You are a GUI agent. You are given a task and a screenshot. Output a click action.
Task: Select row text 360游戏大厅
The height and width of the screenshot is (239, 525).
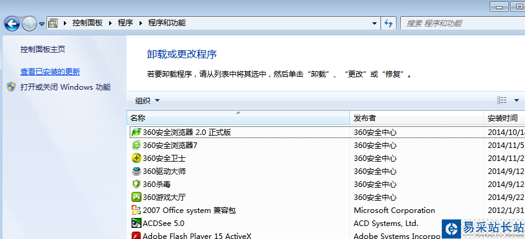(x=164, y=198)
